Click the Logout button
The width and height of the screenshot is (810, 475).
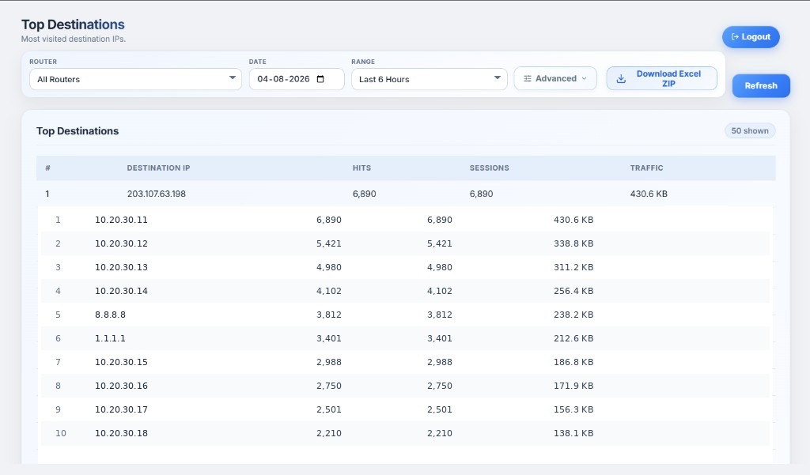point(751,37)
